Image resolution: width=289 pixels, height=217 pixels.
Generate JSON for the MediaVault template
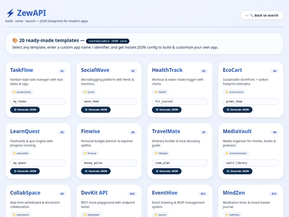238,171
